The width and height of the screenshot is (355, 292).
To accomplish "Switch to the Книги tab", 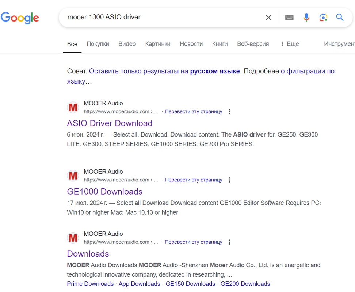I will (220, 44).
